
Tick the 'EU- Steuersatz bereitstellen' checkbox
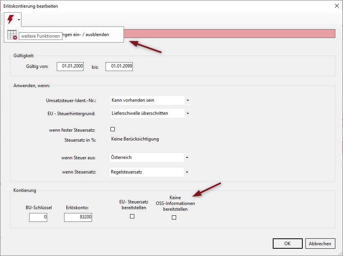click(132, 216)
